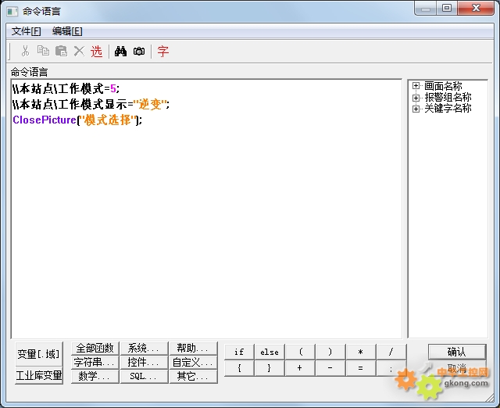Click the X Delete icon in toolbar
The height and width of the screenshot is (408, 500).
pyautogui.click(x=79, y=52)
